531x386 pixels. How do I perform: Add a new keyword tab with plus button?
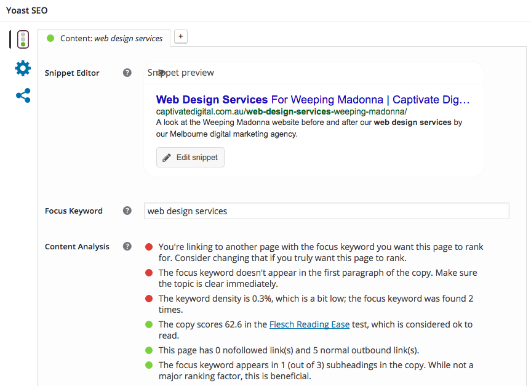pyautogui.click(x=181, y=36)
